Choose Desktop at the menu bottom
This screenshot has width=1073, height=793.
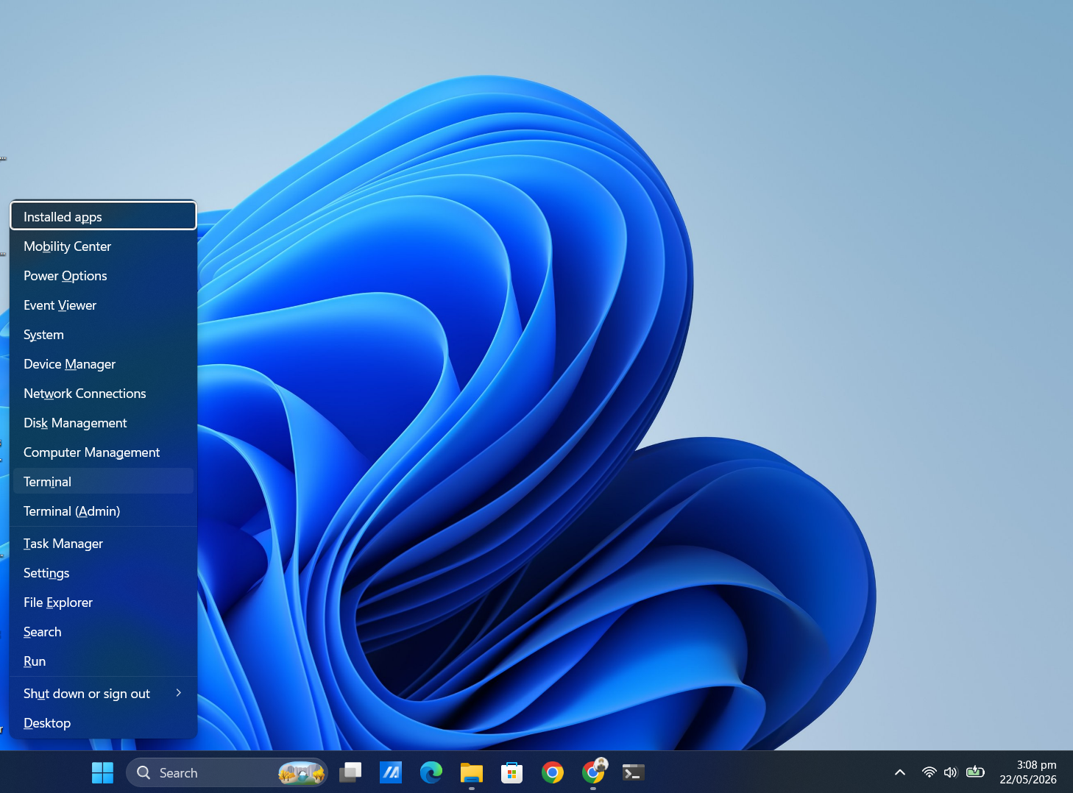pyautogui.click(x=103, y=723)
